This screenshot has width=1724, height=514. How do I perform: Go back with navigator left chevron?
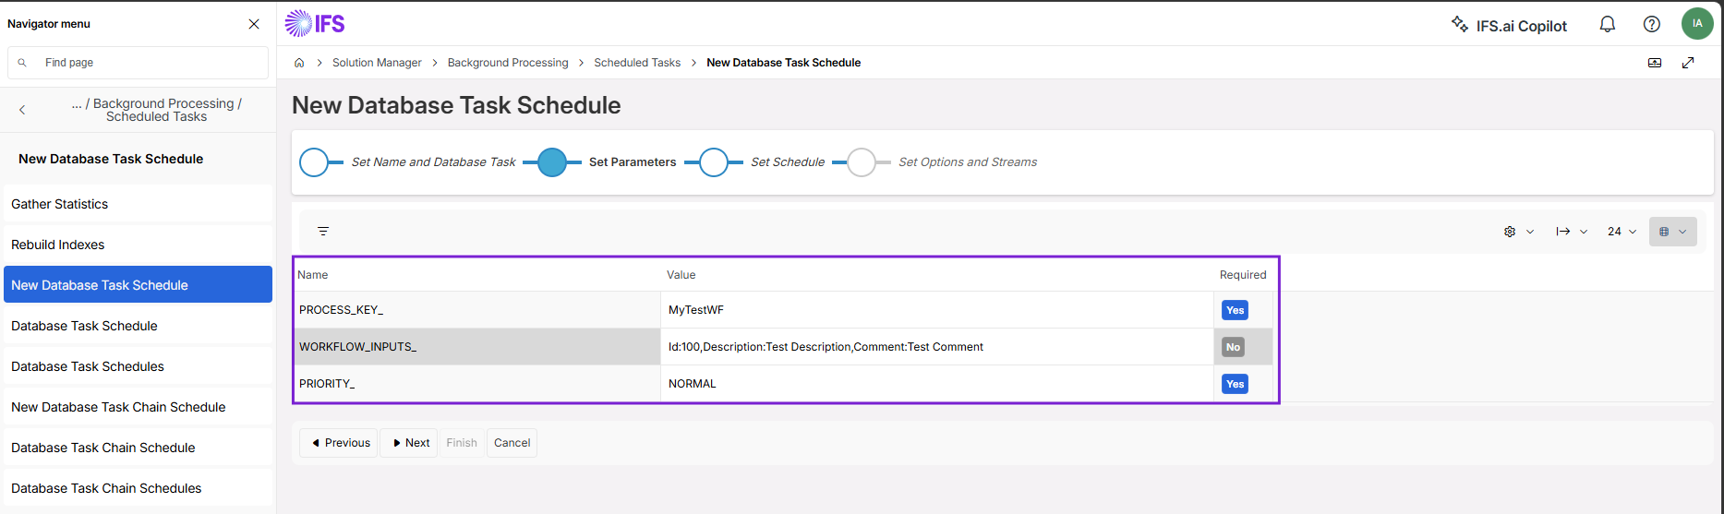tap(22, 110)
